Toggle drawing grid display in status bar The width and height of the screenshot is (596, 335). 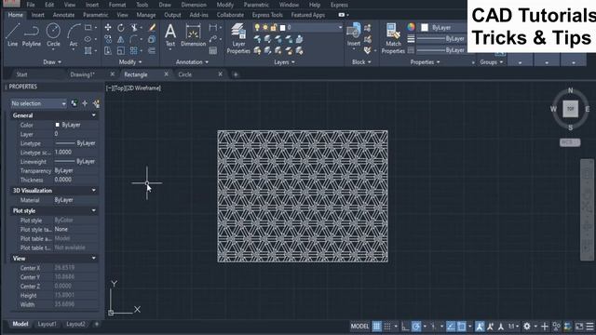click(x=376, y=327)
